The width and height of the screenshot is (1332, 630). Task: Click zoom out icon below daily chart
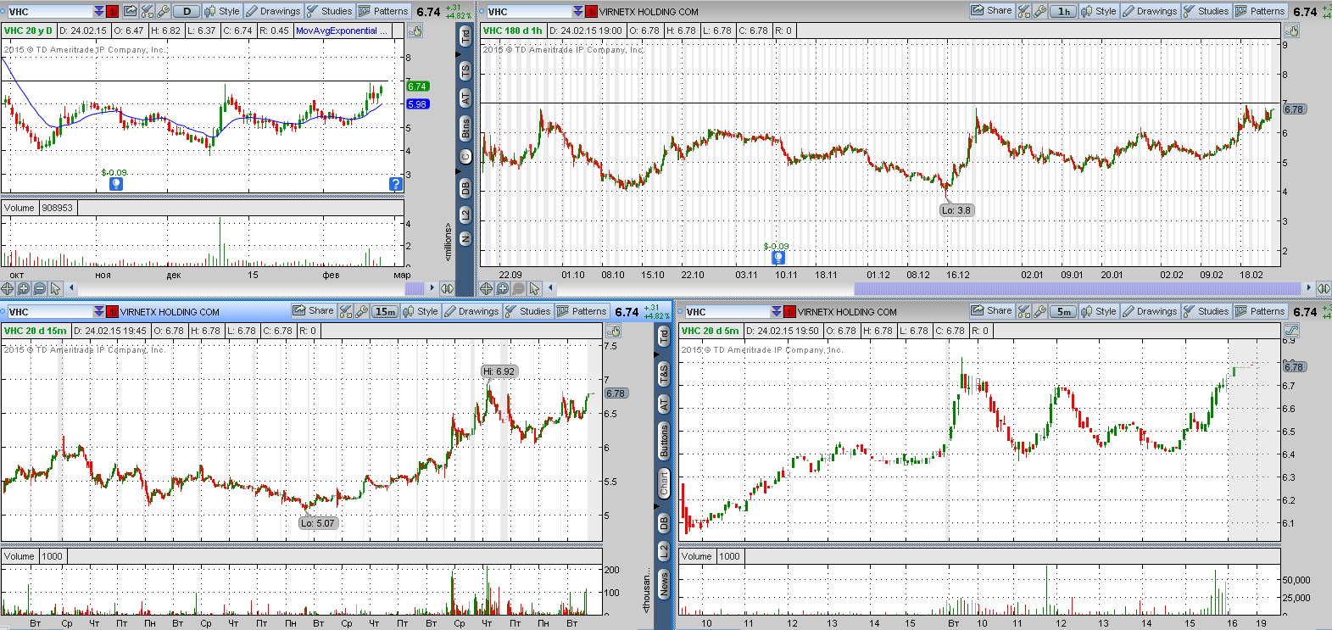(x=40, y=288)
